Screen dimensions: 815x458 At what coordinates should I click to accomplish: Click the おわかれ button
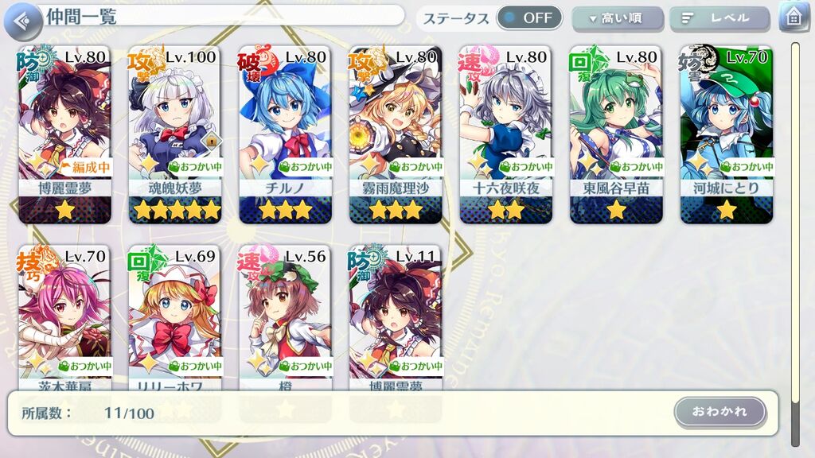tap(719, 412)
